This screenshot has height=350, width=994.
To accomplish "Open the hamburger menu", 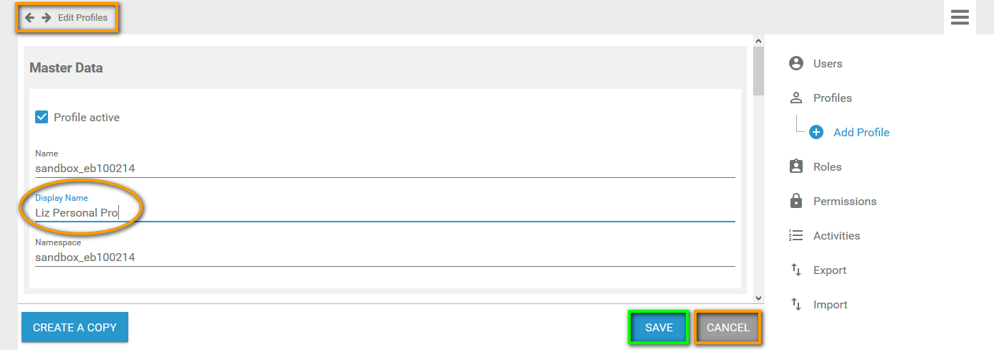I will tap(960, 18).
